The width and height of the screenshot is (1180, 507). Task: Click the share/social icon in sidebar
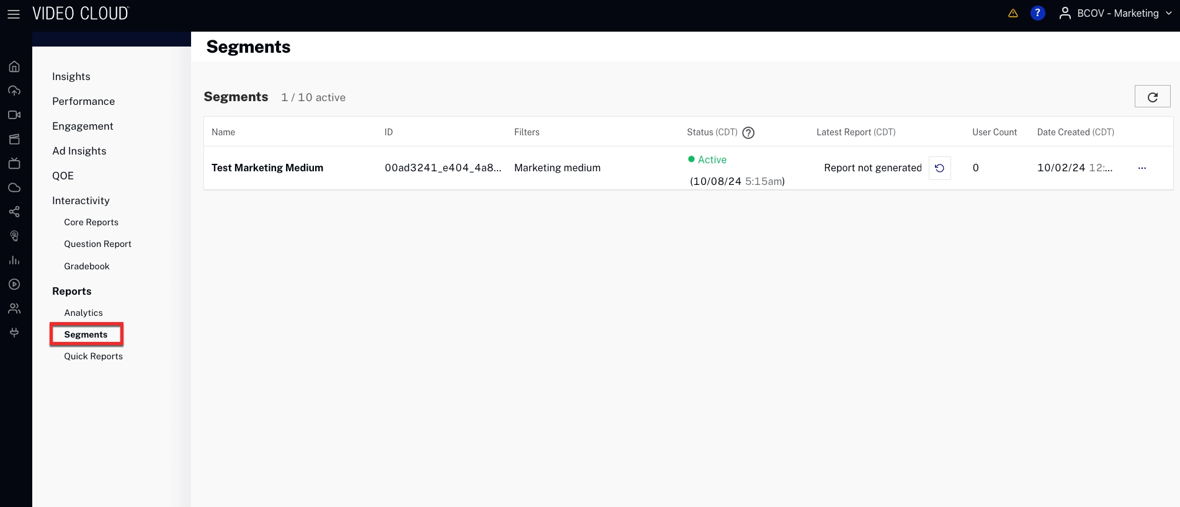click(x=14, y=212)
